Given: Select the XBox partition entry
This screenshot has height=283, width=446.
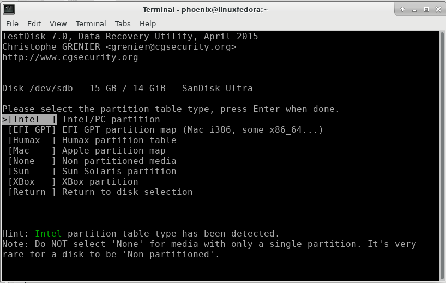Looking at the screenshot, I should (73, 182).
